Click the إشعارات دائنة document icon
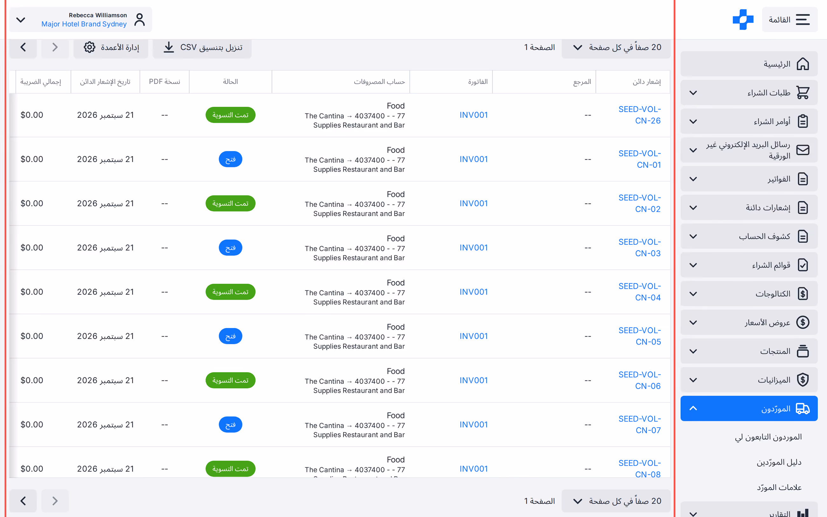The height and width of the screenshot is (517, 827). tap(803, 207)
